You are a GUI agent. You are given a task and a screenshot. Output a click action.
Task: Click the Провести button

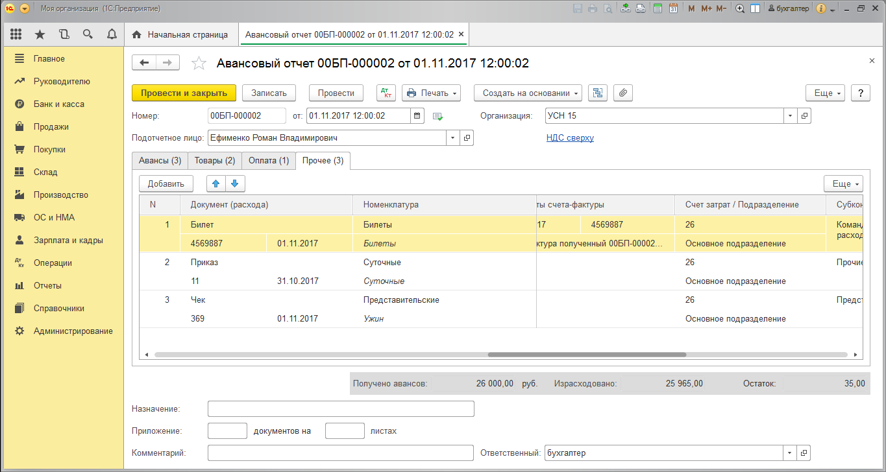(x=336, y=93)
